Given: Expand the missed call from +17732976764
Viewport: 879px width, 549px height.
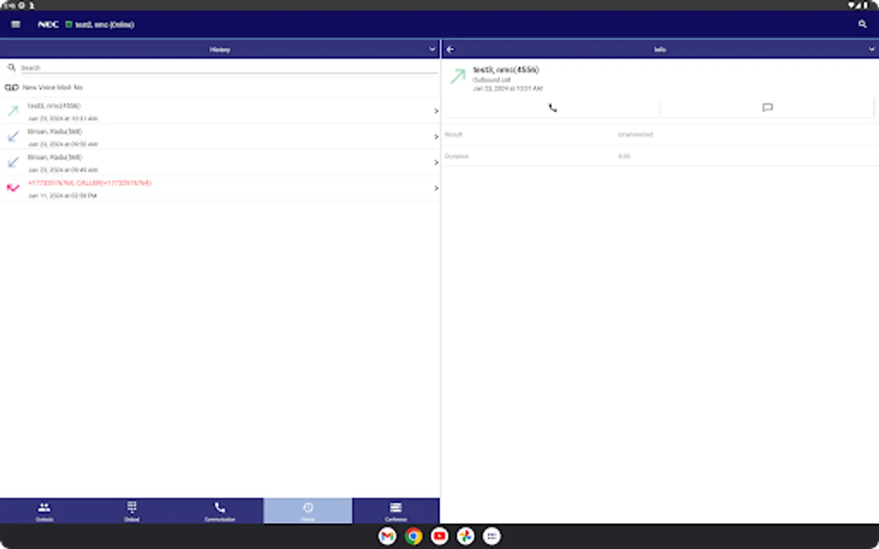Looking at the screenshot, I should [x=436, y=188].
